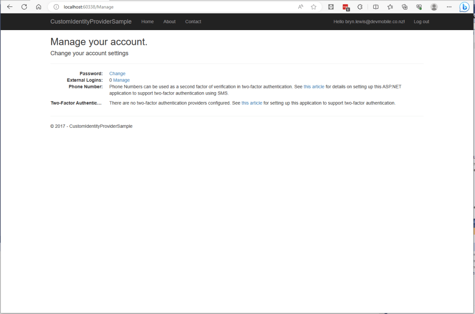The image size is (475, 314).
Task: Open the user profile avatar
Action: tap(434, 7)
